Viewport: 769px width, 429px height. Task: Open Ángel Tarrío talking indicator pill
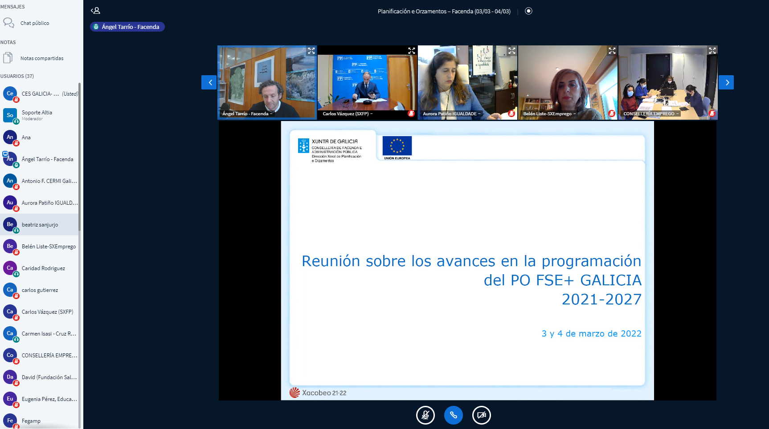(x=127, y=27)
